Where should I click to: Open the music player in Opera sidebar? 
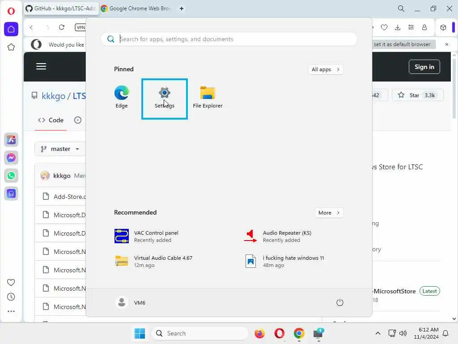[x=11, y=193]
